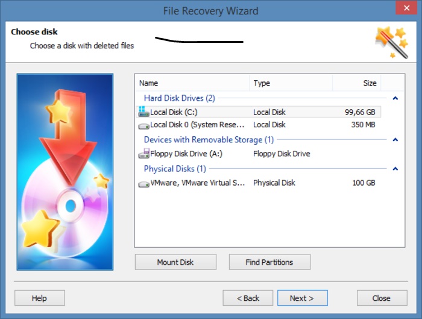Screen dimensions: 422x319
Task: Sort list by the Size column header
Action: [357, 83]
